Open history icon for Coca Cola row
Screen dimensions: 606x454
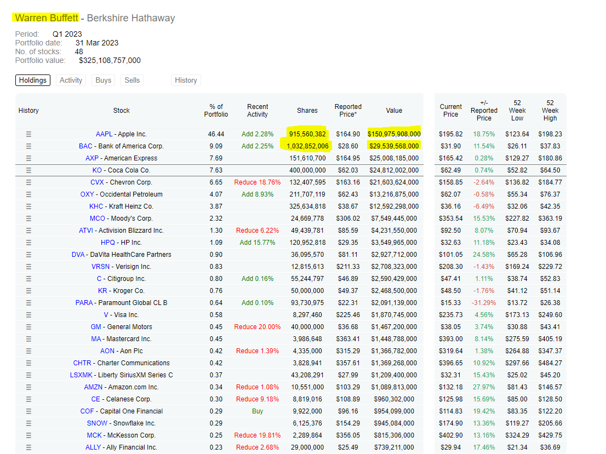[x=28, y=170]
